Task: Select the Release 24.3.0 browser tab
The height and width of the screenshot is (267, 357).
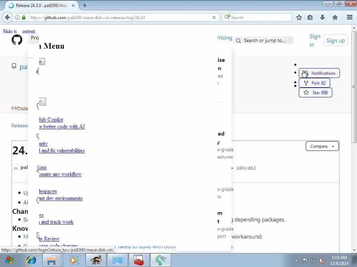Action: click(x=42, y=6)
